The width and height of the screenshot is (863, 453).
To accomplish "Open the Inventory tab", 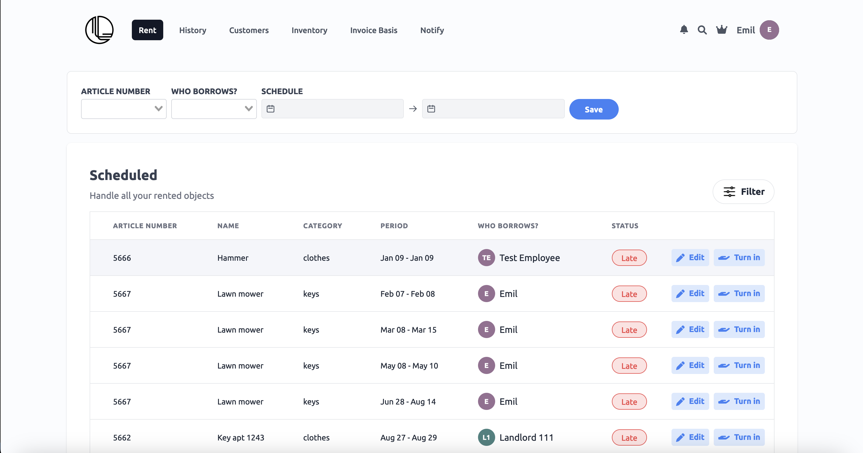I will click(309, 30).
